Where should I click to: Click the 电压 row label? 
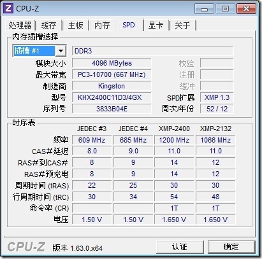[x=61, y=220]
